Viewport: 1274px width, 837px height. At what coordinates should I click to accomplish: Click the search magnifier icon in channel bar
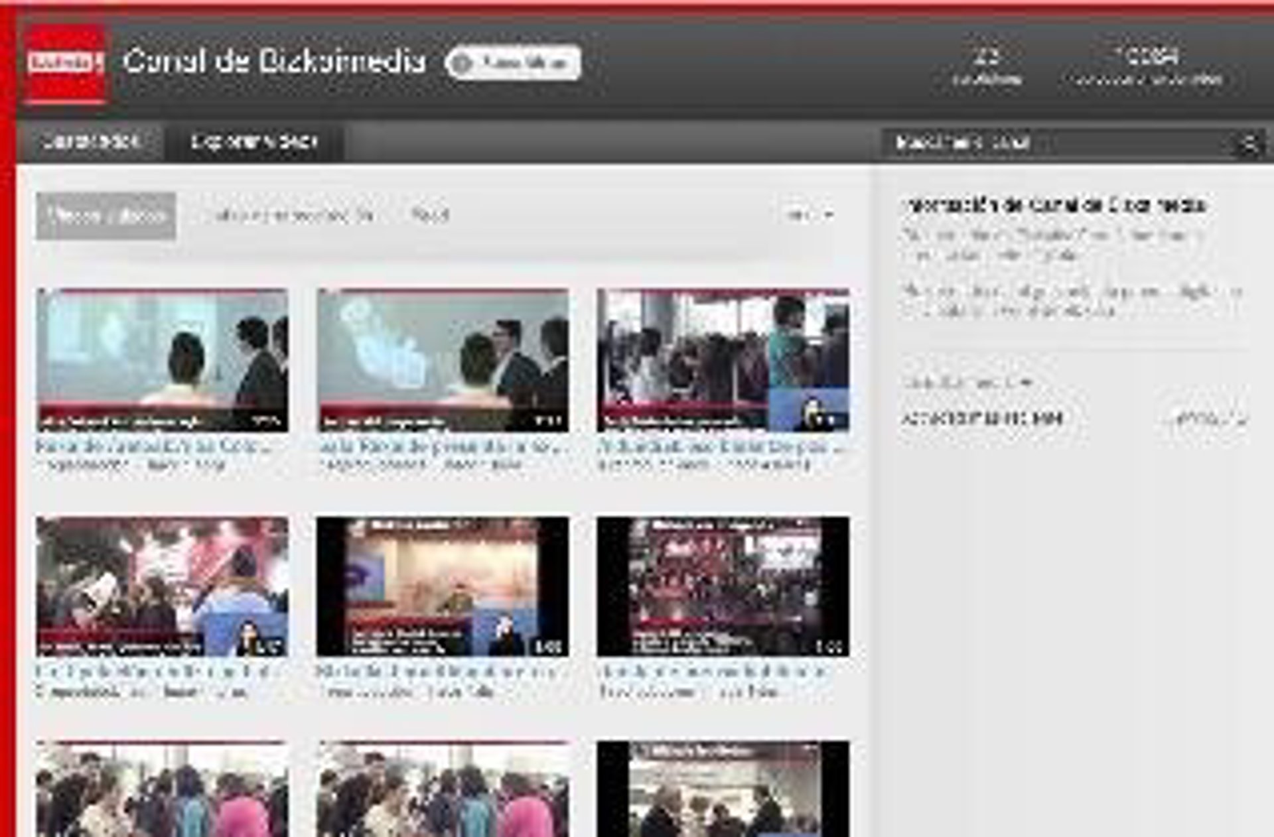1248,143
